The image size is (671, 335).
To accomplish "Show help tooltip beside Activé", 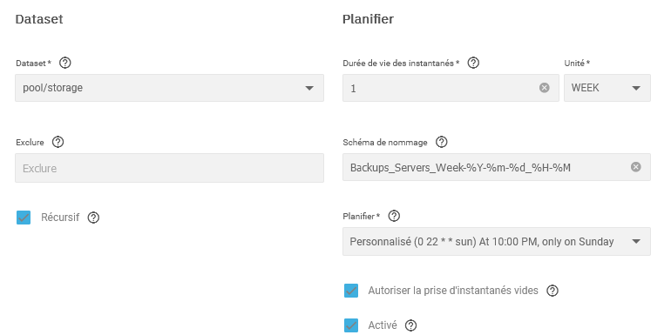I will [410, 325].
